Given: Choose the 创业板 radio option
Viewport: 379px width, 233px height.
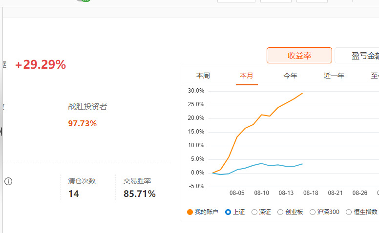Looking at the screenshot, I should (280, 212).
